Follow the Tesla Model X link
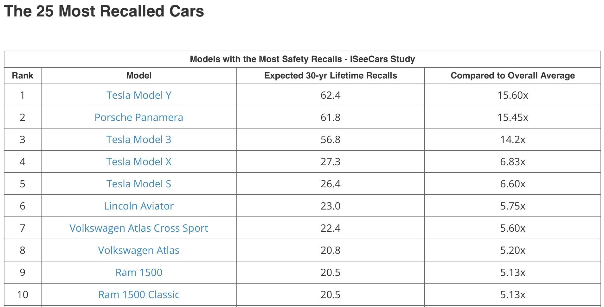The height and width of the screenshot is (307, 604). coord(139,162)
